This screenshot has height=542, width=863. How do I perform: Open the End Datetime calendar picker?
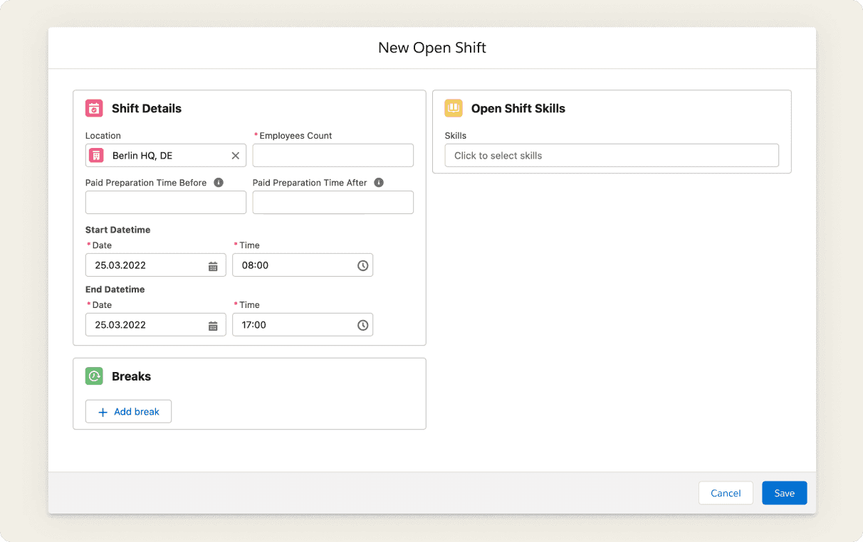point(213,325)
